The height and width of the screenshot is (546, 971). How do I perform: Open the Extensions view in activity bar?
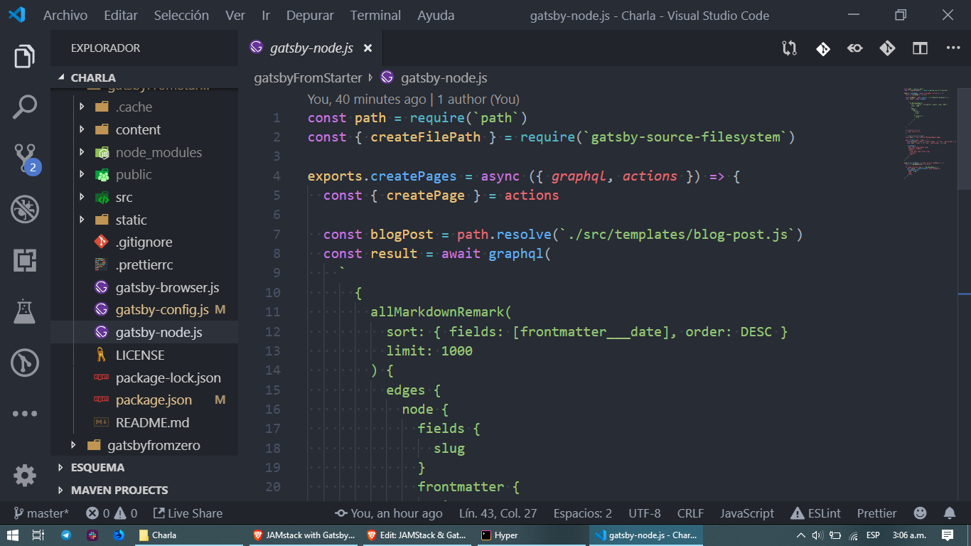point(25,261)
